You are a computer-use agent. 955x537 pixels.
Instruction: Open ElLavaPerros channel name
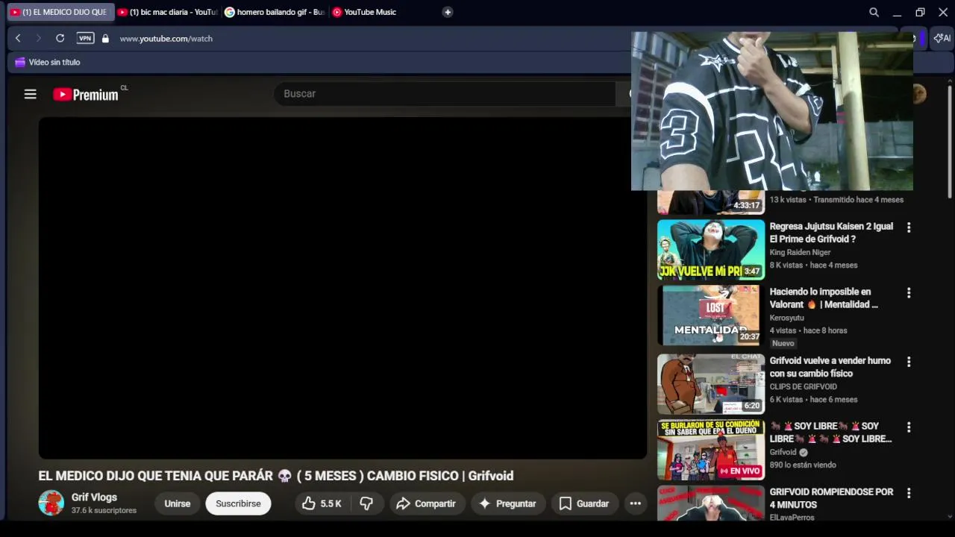coord(792,518)
